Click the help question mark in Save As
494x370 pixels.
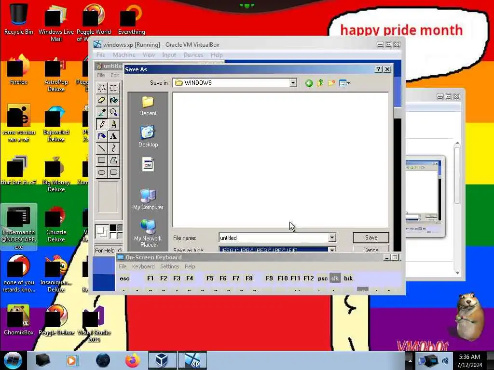tap(379, 69)
